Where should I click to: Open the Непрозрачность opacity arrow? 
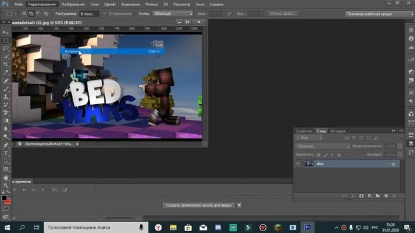pyautogui.click(x=400, y=146)
